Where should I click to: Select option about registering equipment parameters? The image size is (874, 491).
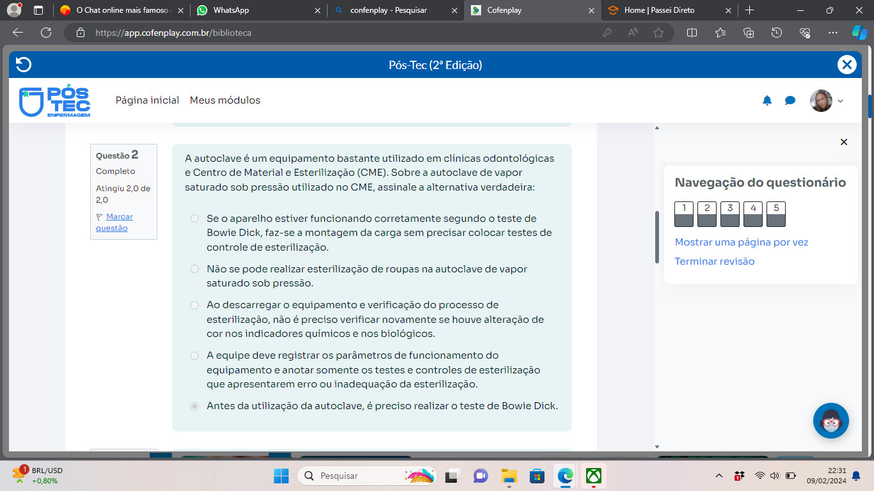point(195,355)
